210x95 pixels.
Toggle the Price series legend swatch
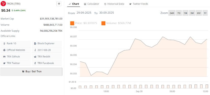[x=72, y=23]
